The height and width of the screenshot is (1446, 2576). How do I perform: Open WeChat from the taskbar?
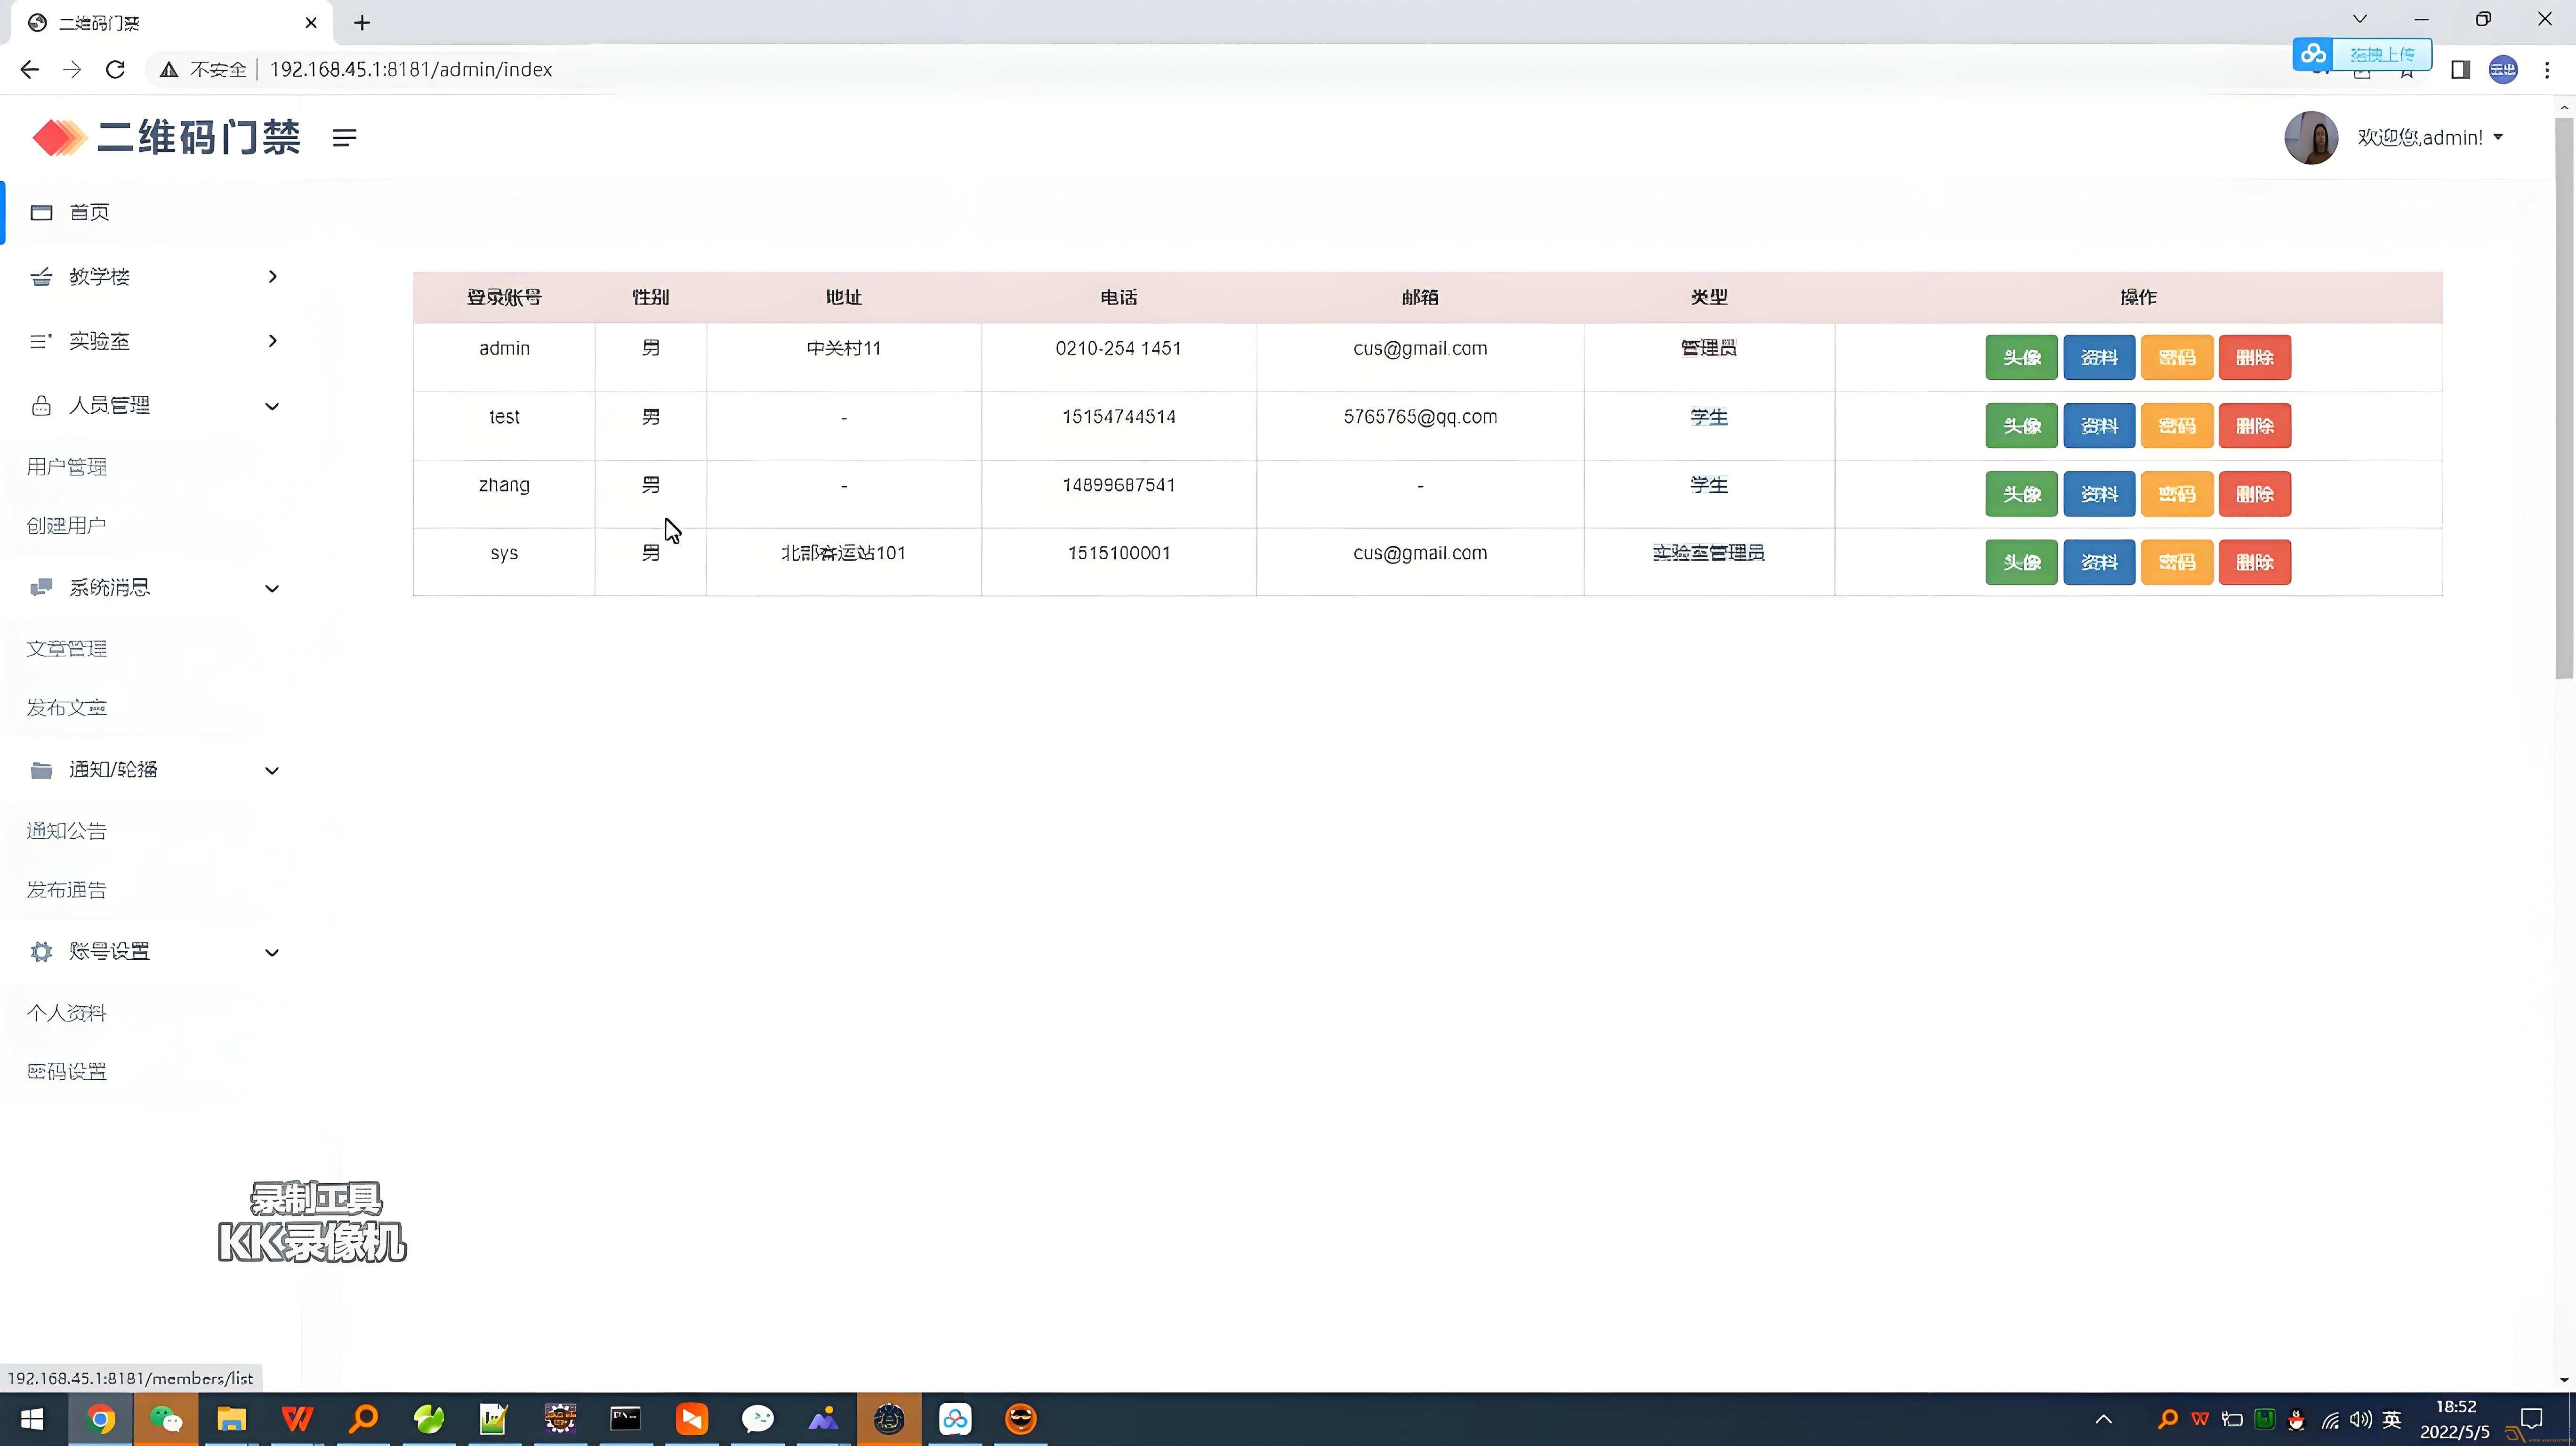click(166, 1418)
